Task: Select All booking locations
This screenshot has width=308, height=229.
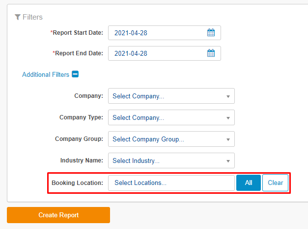Action: point(249,183)
